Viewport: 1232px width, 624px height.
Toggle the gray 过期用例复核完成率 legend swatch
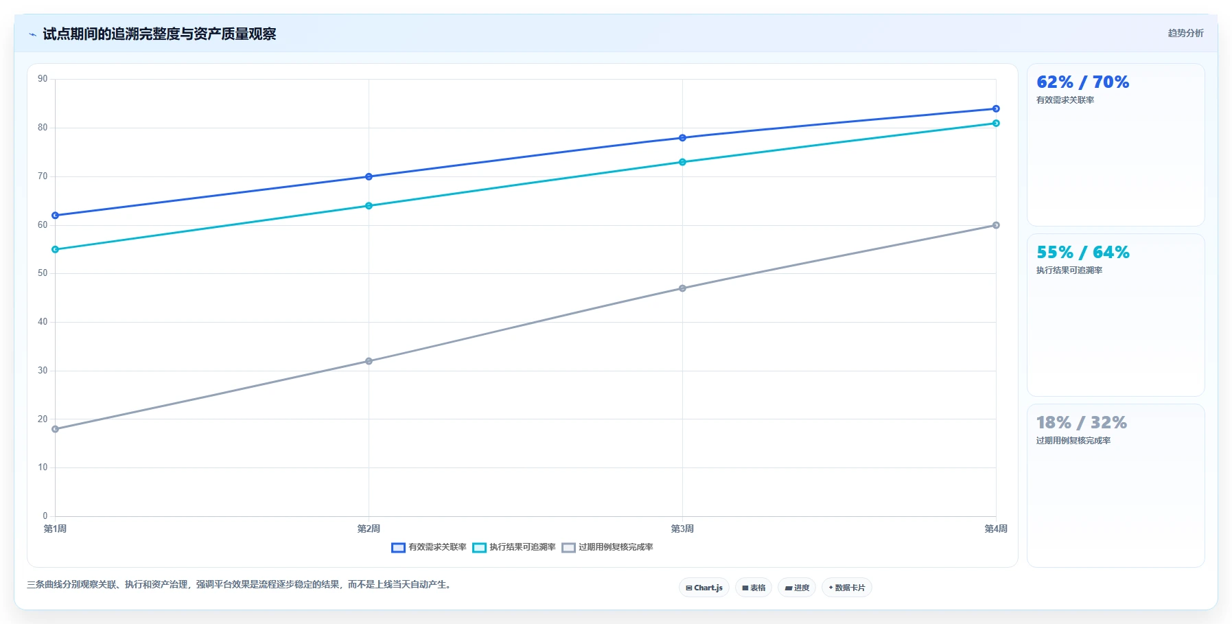pos(568,548)
